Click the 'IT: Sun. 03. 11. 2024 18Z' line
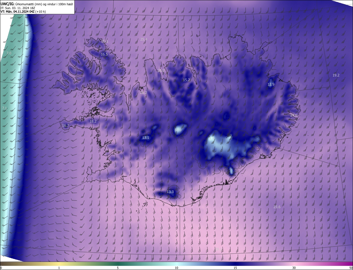Screen dimensions: 353x270 click(x=18, y=8)
